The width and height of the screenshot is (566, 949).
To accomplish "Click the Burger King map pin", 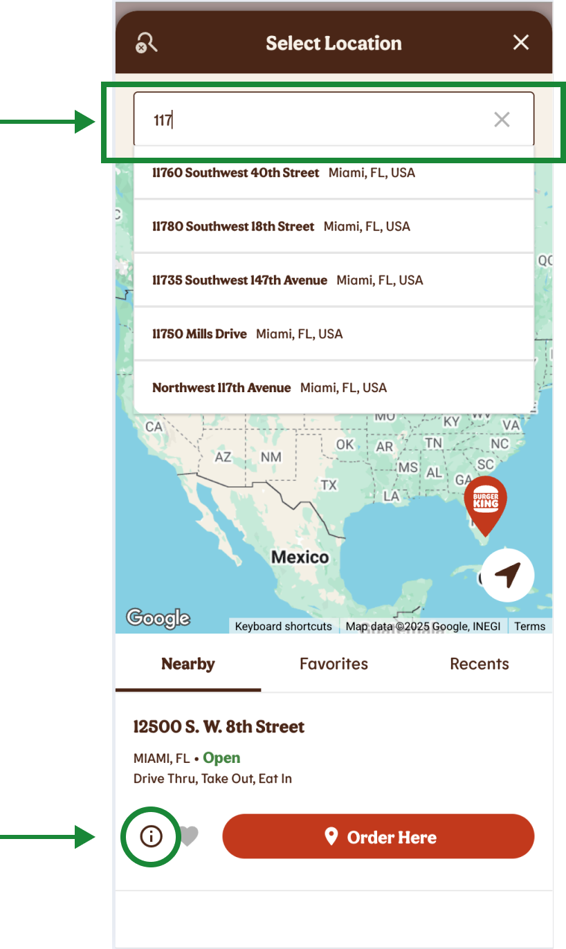I will click(x=485, y=503).
